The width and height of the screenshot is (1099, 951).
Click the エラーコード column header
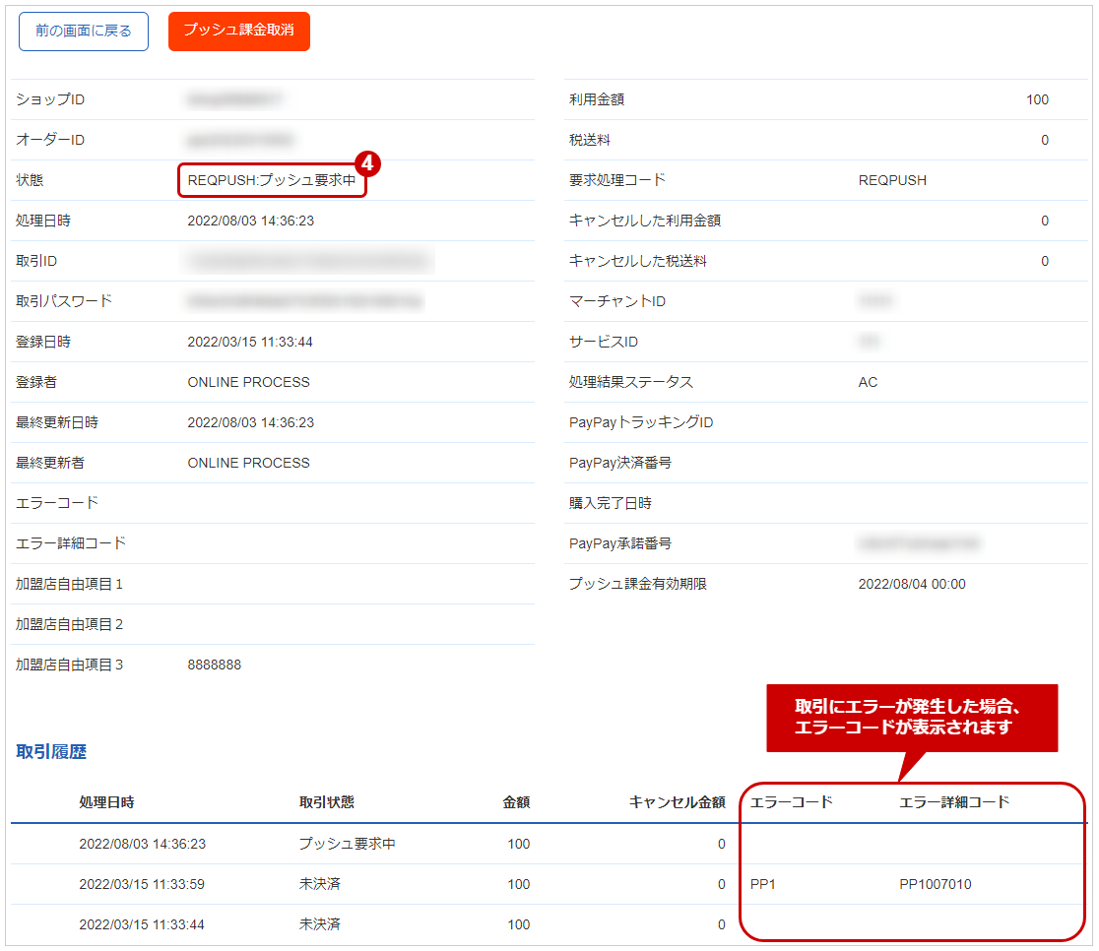tap(792, 802)
